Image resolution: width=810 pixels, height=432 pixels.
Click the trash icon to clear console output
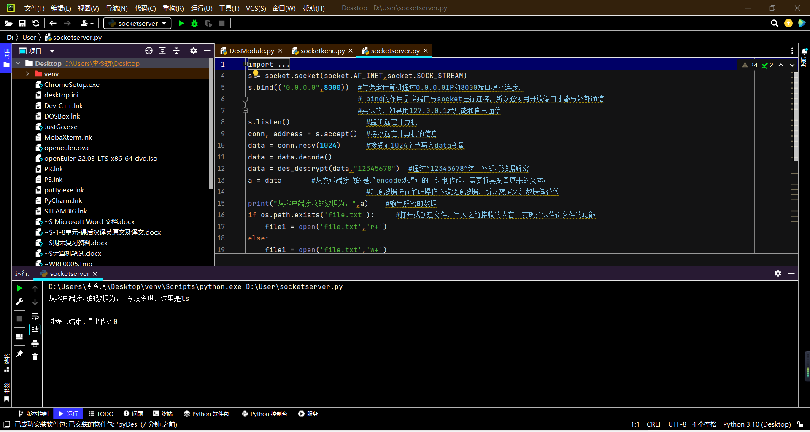(x=35, y=357)
